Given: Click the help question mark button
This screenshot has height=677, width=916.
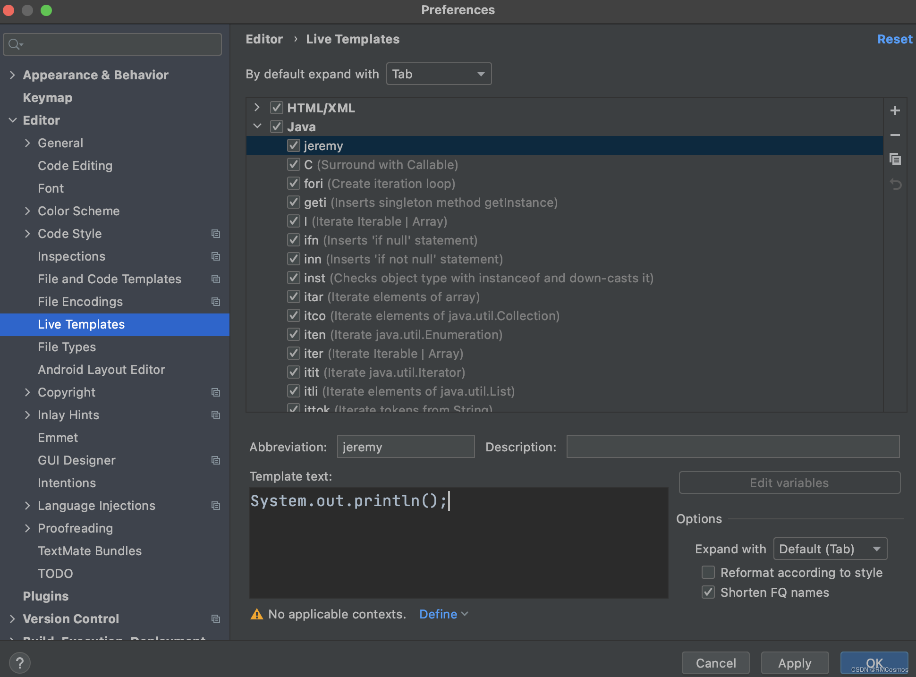Looking at the screenshot, I should tap(20, 663).
